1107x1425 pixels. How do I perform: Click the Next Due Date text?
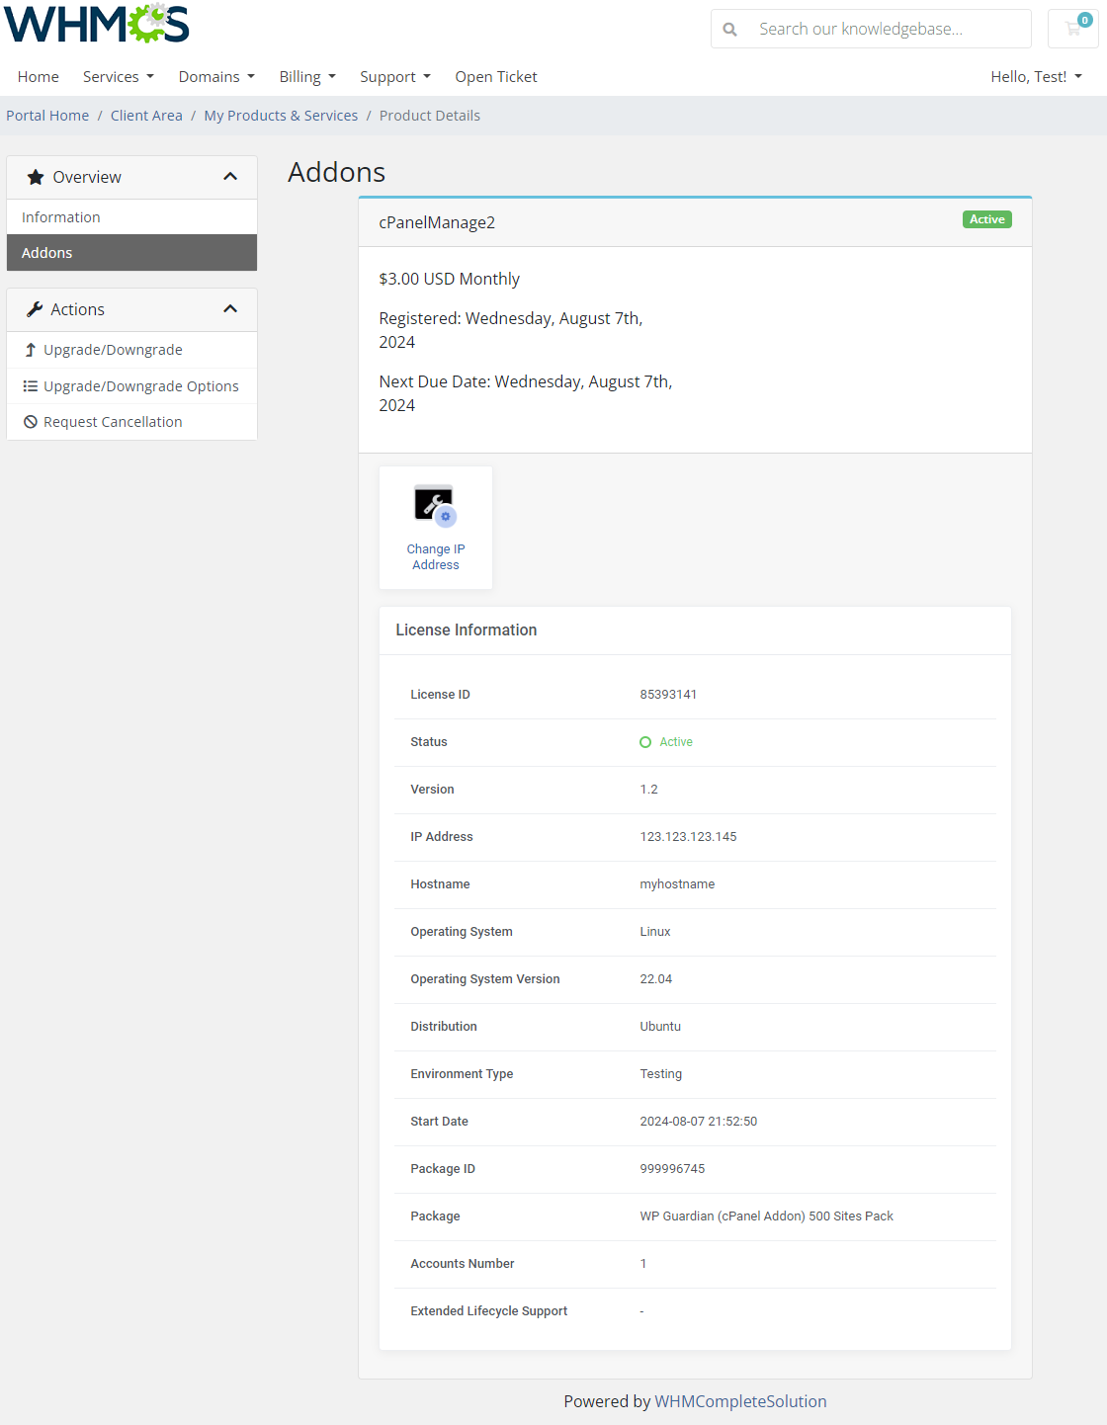pos(526,393)
